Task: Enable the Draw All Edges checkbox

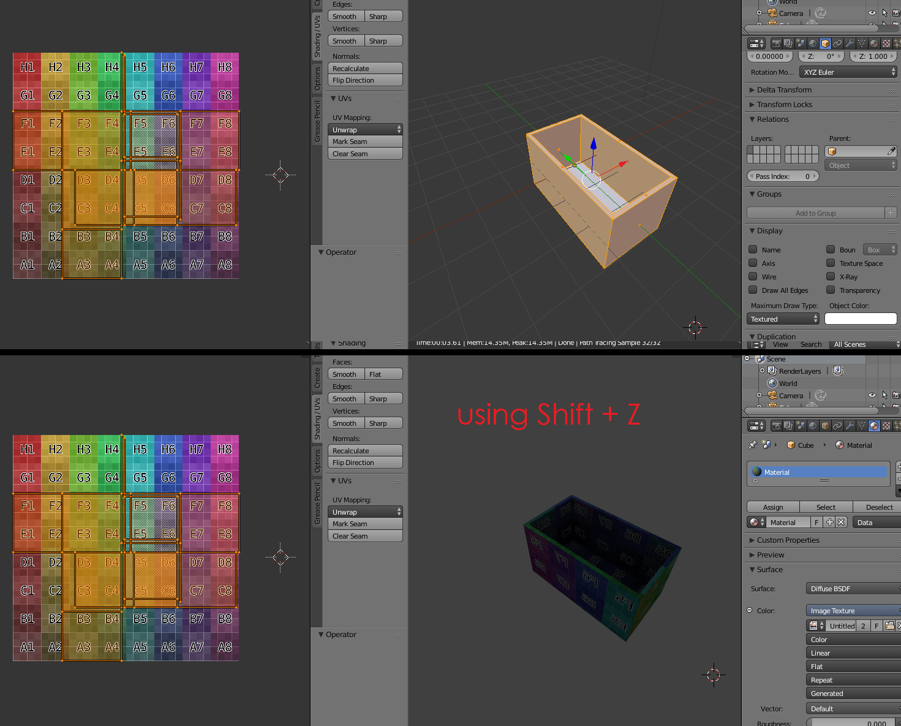Action: (753, 290)
